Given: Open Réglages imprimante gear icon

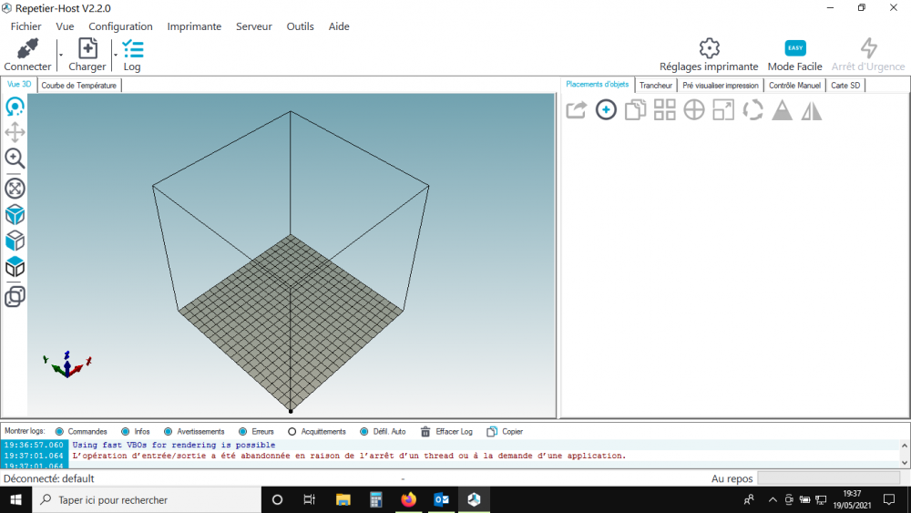Looking at the screenshot, I should pos(709,48).
